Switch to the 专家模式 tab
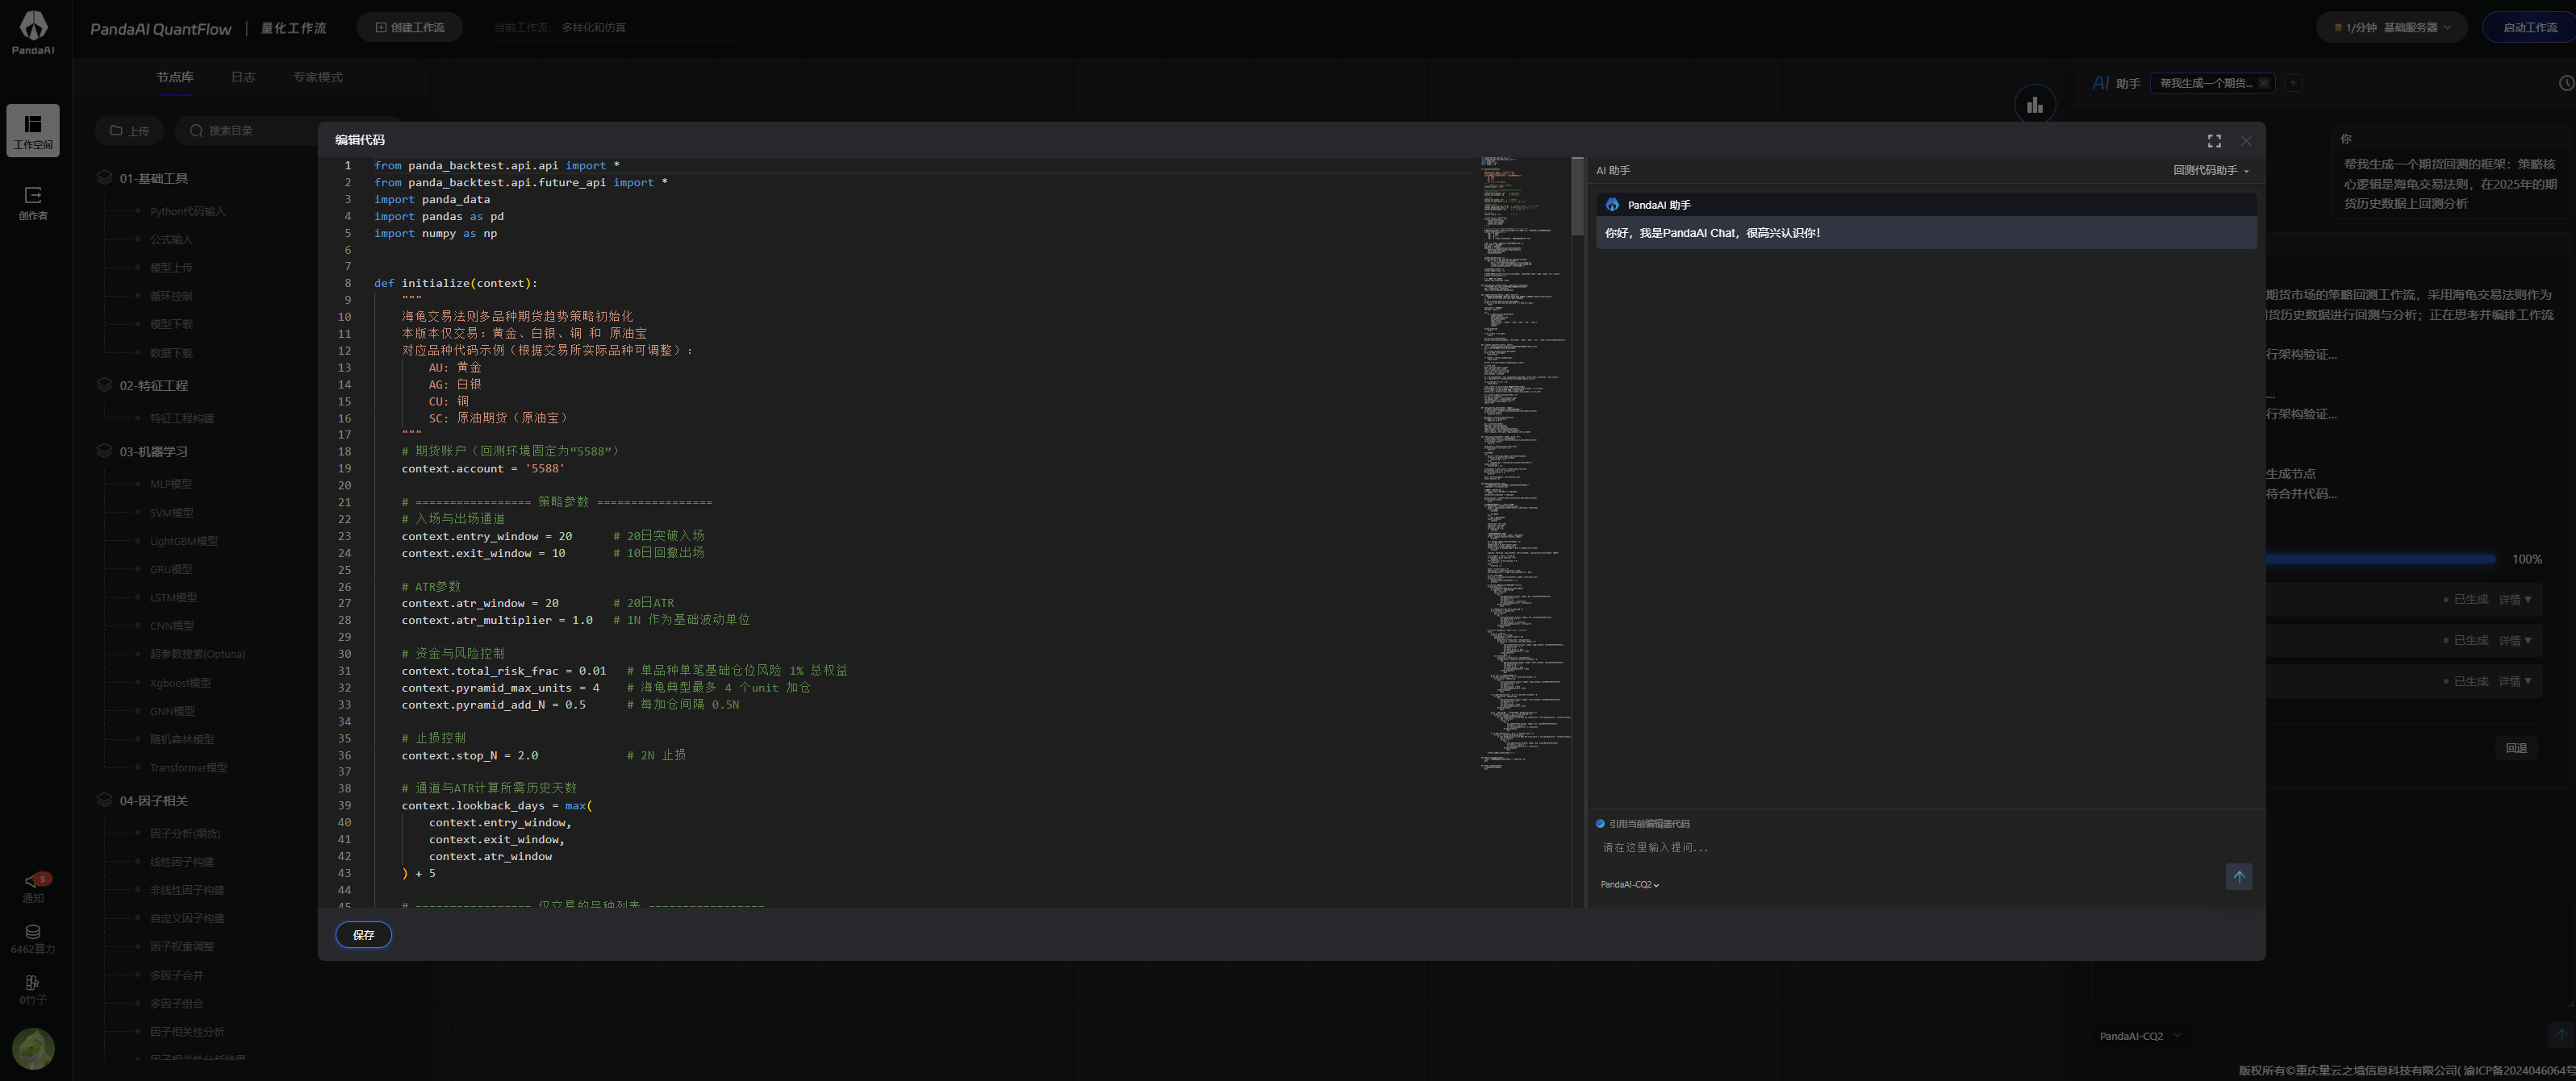The width and height of the screenshot is (2576, 1081). click(x=318, y=77)
